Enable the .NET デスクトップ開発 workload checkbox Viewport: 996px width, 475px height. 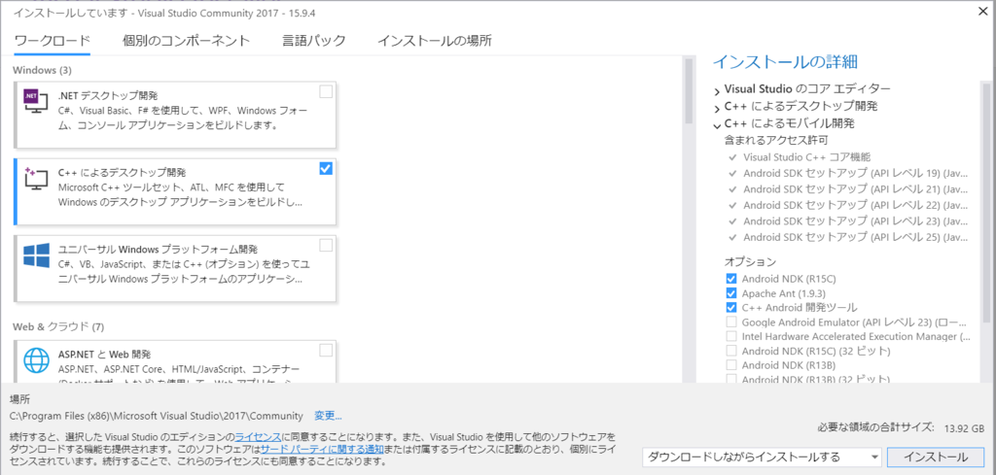326,92
